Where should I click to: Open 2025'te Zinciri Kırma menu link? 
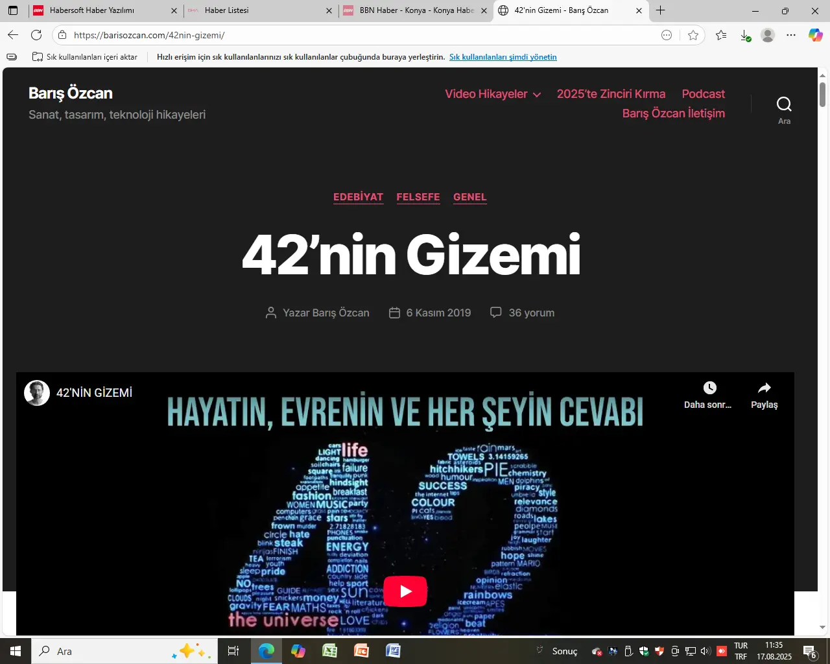click(611, 94)
